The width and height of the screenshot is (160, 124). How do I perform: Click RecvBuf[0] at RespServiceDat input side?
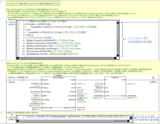36,108
